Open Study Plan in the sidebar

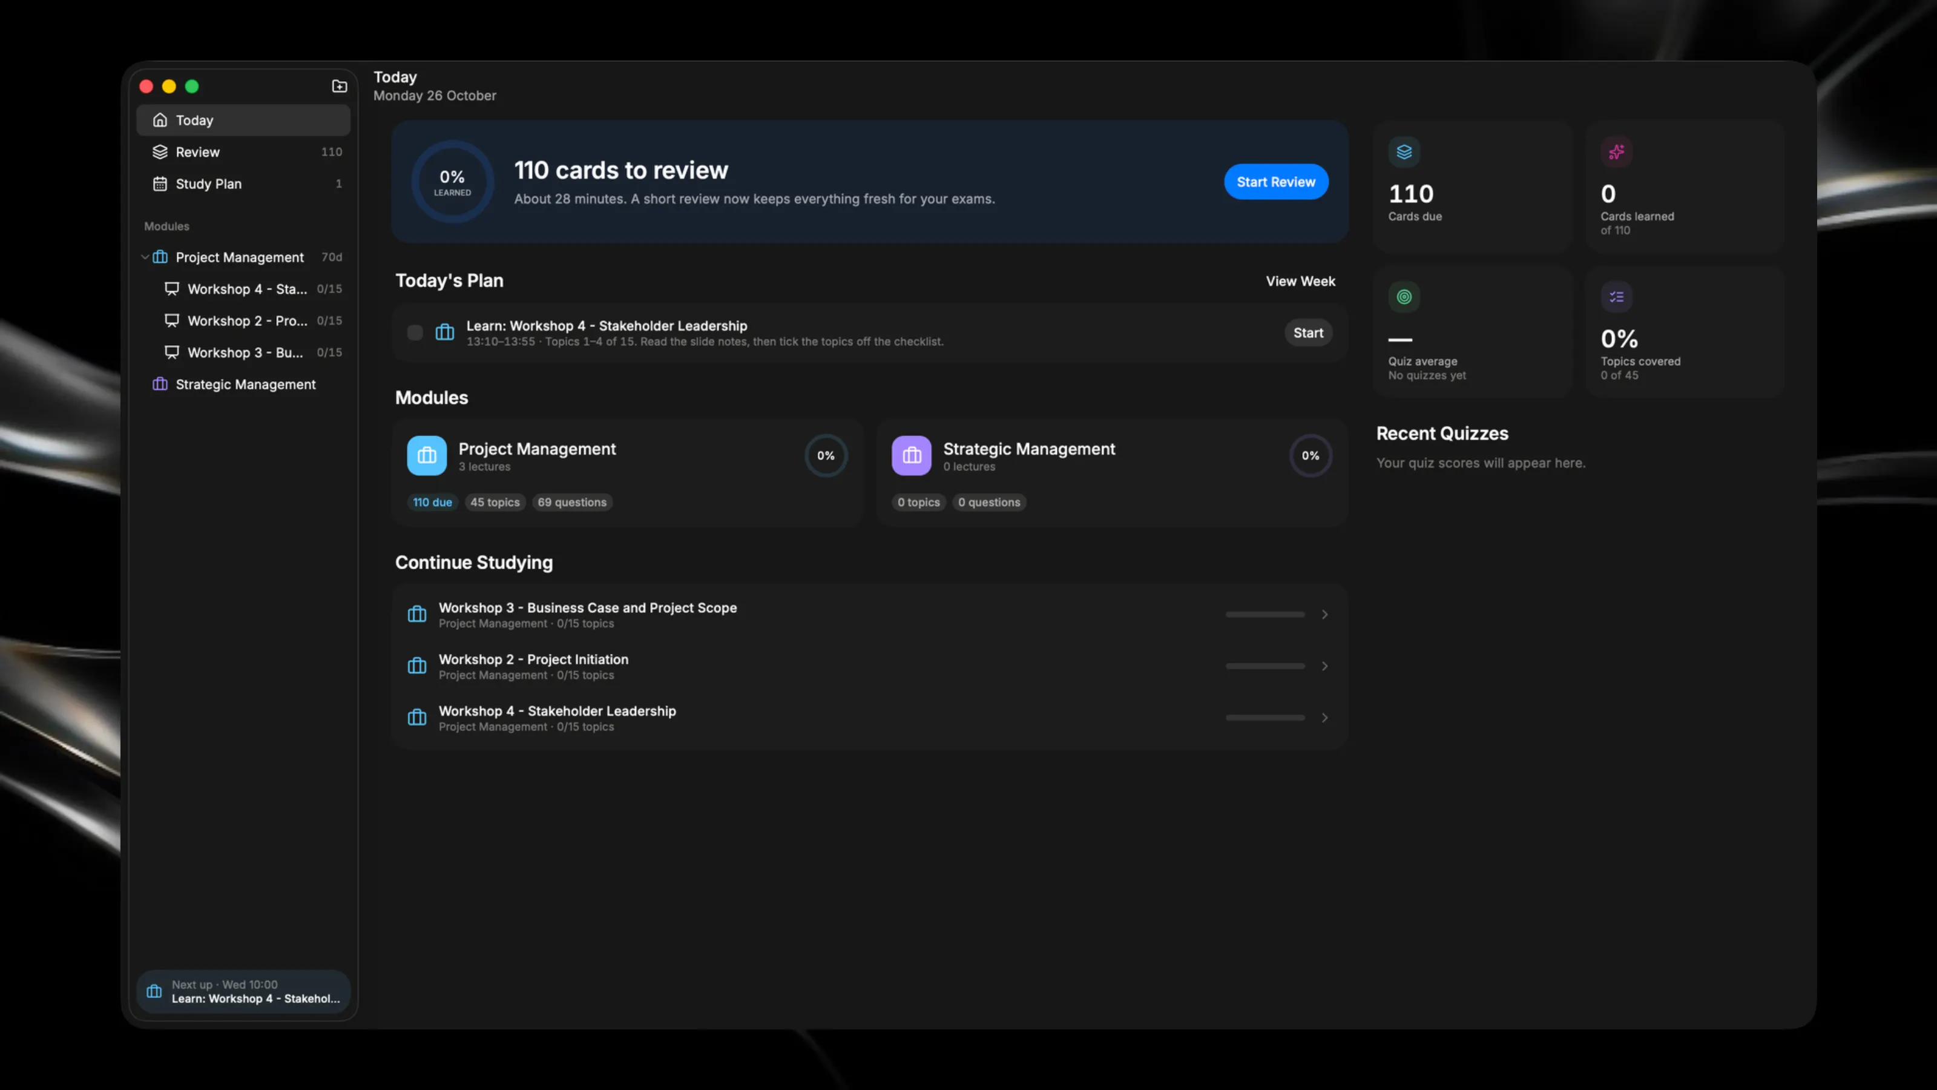click(x=243, y=183)
